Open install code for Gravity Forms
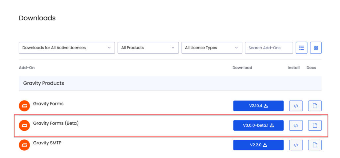 [296, 106]
